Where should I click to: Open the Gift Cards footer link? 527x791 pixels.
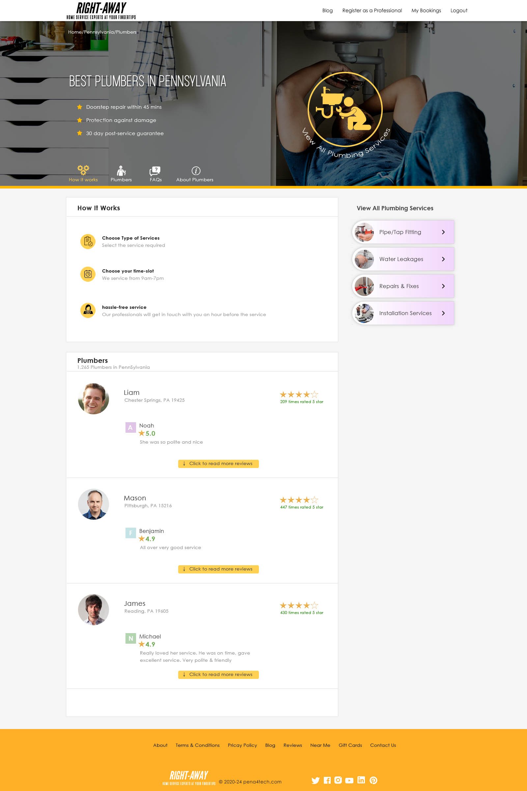click(x=350, y=745)
